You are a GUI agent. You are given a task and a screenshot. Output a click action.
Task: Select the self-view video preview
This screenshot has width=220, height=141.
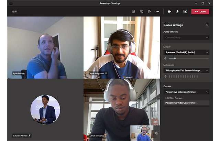[x=142, y=133]
